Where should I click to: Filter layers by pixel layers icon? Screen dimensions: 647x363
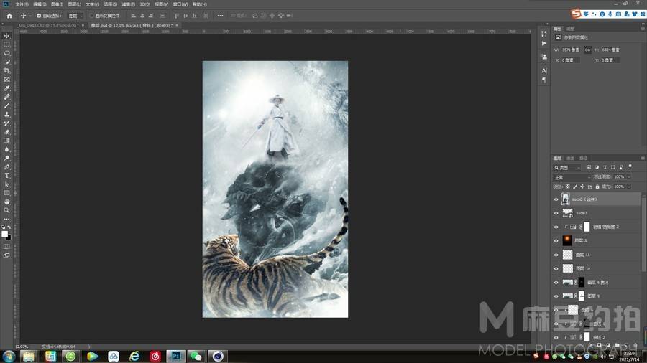588,167
